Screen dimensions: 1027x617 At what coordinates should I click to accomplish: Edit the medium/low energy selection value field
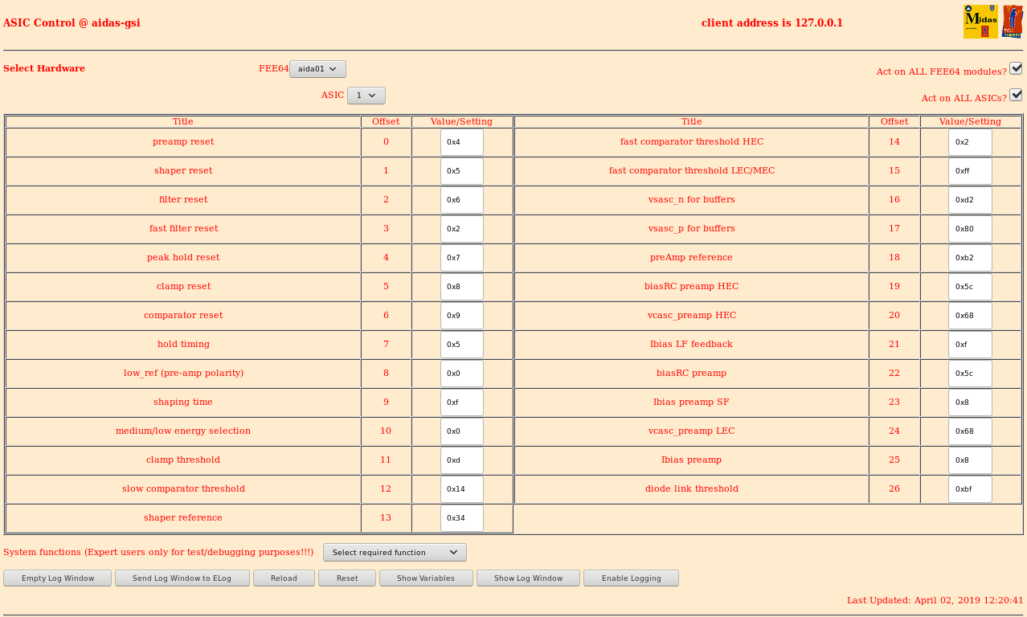coord(462,431)
